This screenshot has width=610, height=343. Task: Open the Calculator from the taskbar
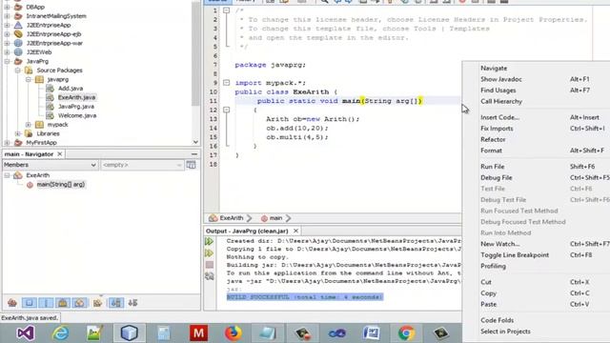pyautogui.click(x=164, y=333)
